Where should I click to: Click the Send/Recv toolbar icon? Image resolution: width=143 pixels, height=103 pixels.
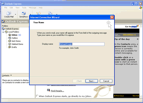pyautogui.click(x=24, y=15)
